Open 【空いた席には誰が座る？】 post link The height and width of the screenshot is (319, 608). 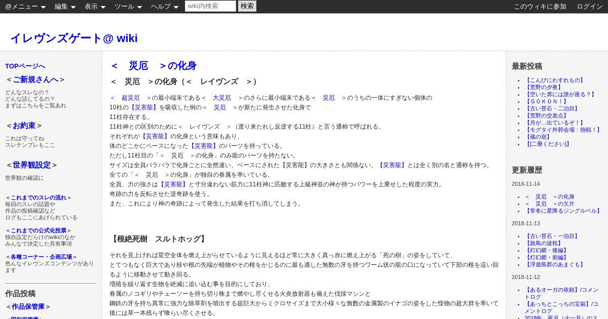coord(560,95)
